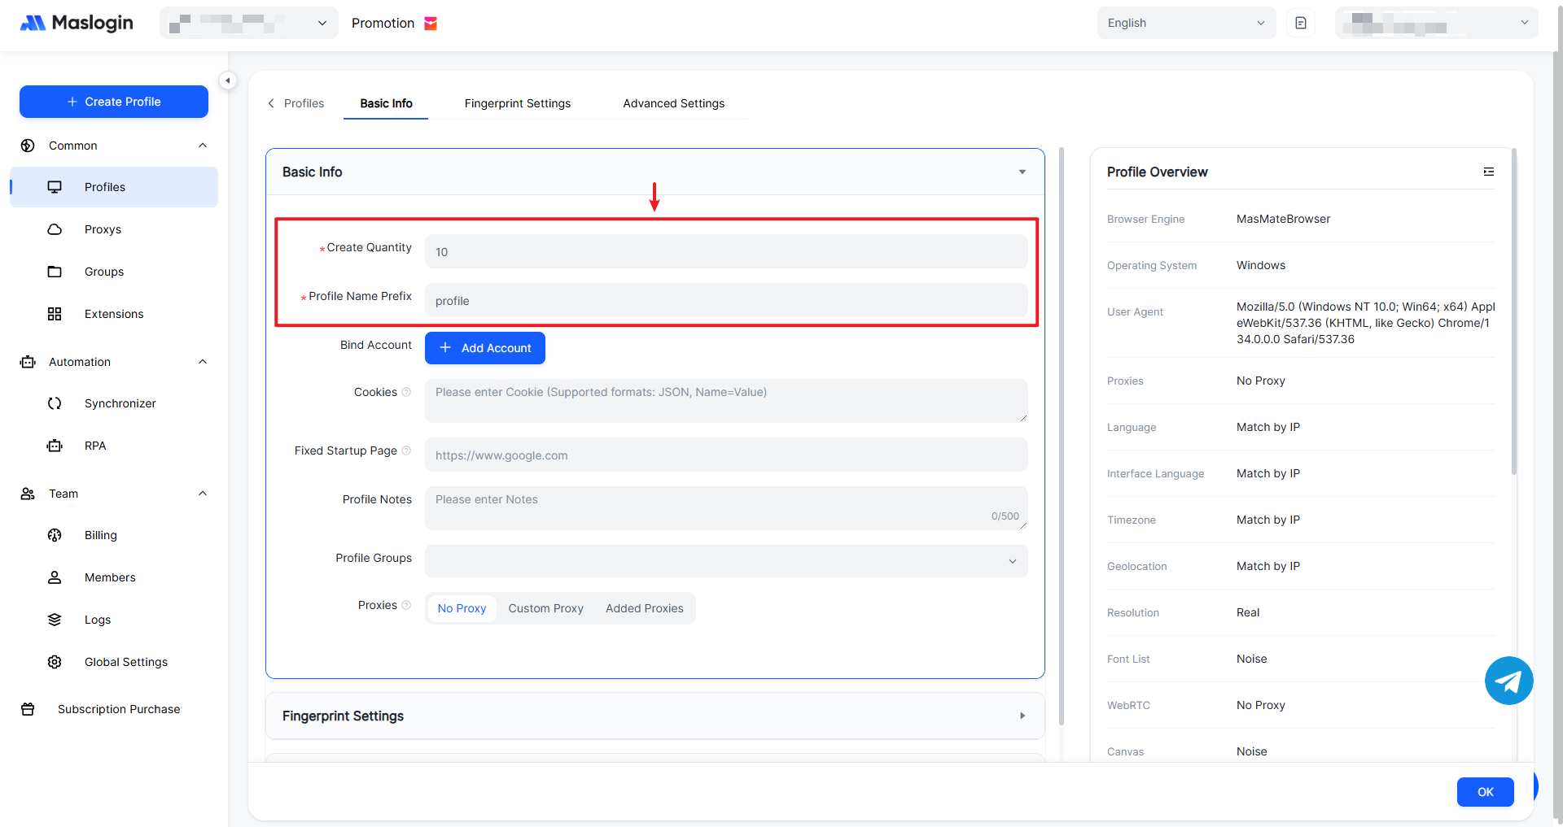Open Synchronizer from the sidebar
Screen dimensions: 1563x827
[120, 403]
